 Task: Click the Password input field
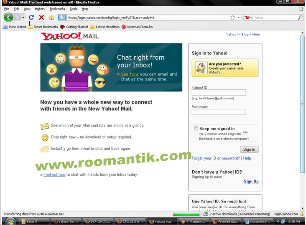(x=219, y=112)
